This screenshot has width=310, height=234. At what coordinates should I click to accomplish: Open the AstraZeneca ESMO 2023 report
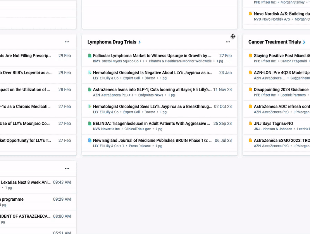[282, 140]
